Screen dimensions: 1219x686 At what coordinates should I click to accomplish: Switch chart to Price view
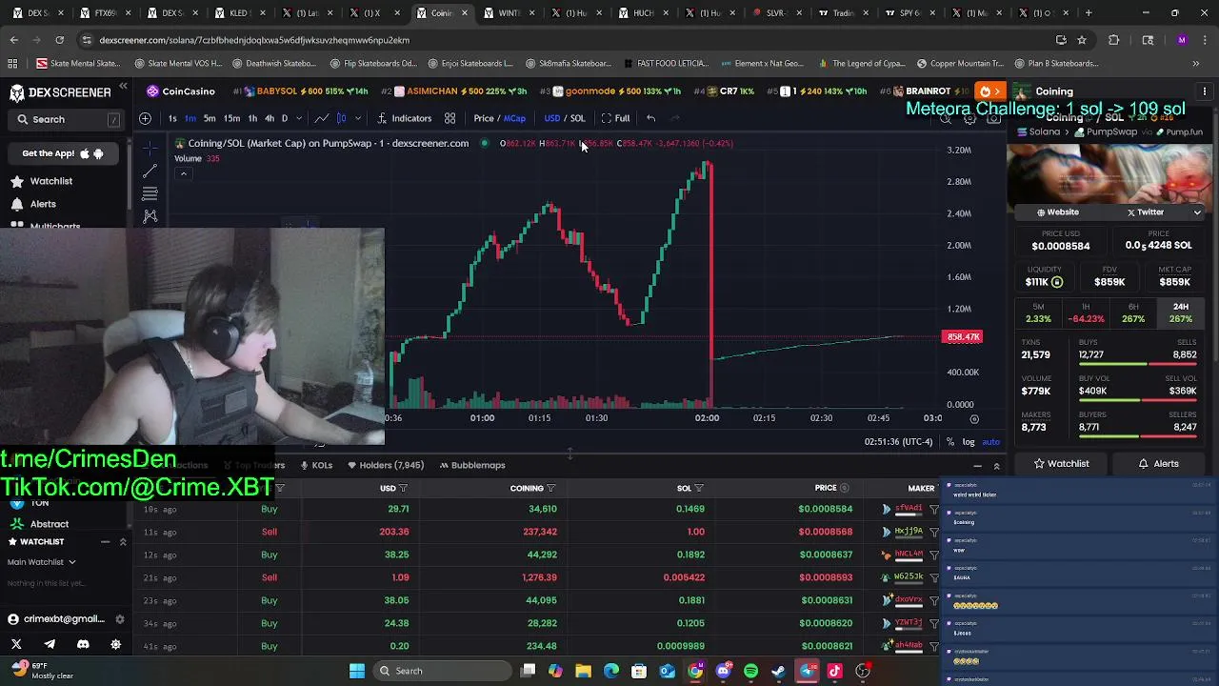[x=484, y=118]
